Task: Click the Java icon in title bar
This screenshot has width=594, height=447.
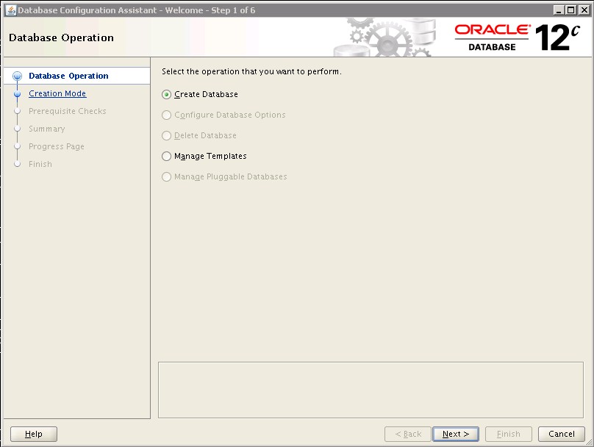Action: pos(11,10)
